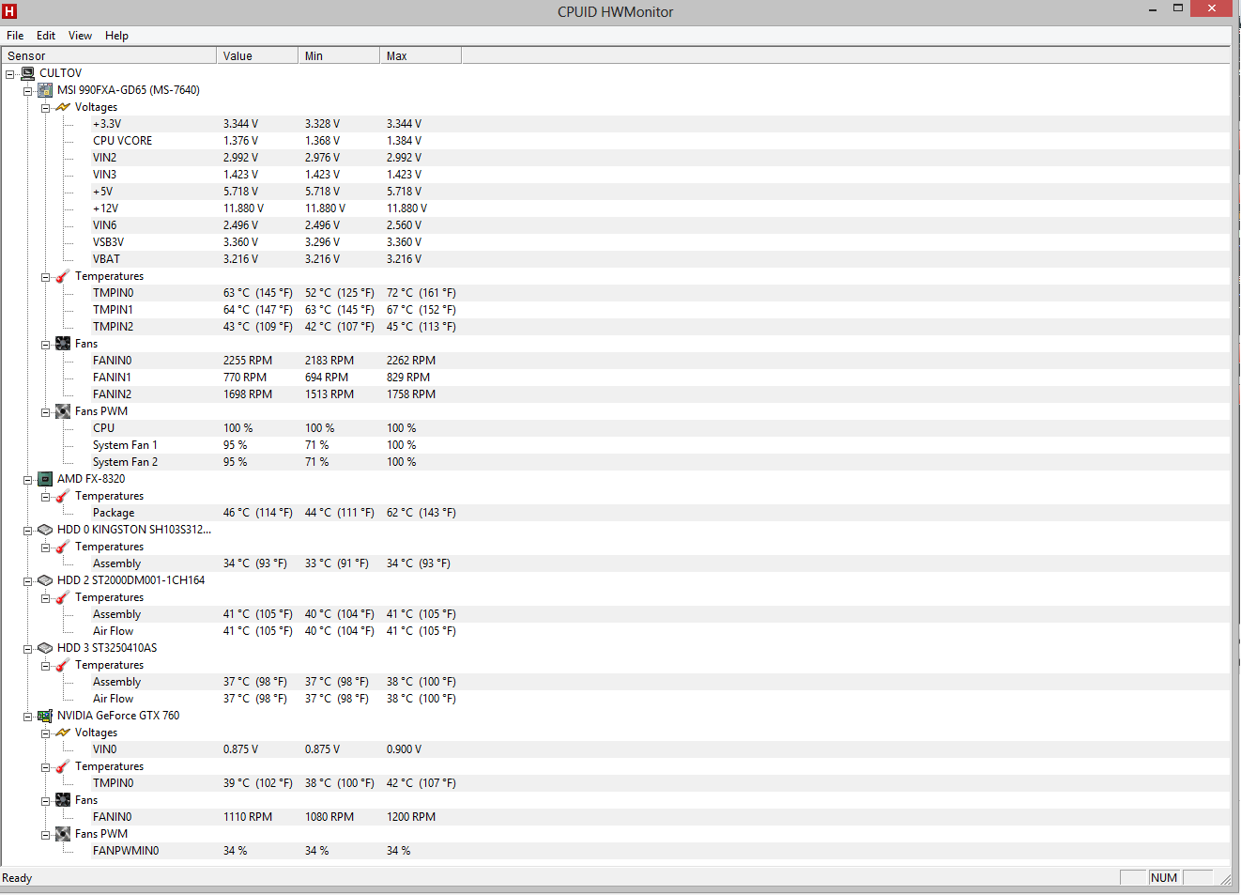This screenshot has width=1241, height=895.
Task: Select the FANPWMIN0 row
Action: tap(616, 851)
